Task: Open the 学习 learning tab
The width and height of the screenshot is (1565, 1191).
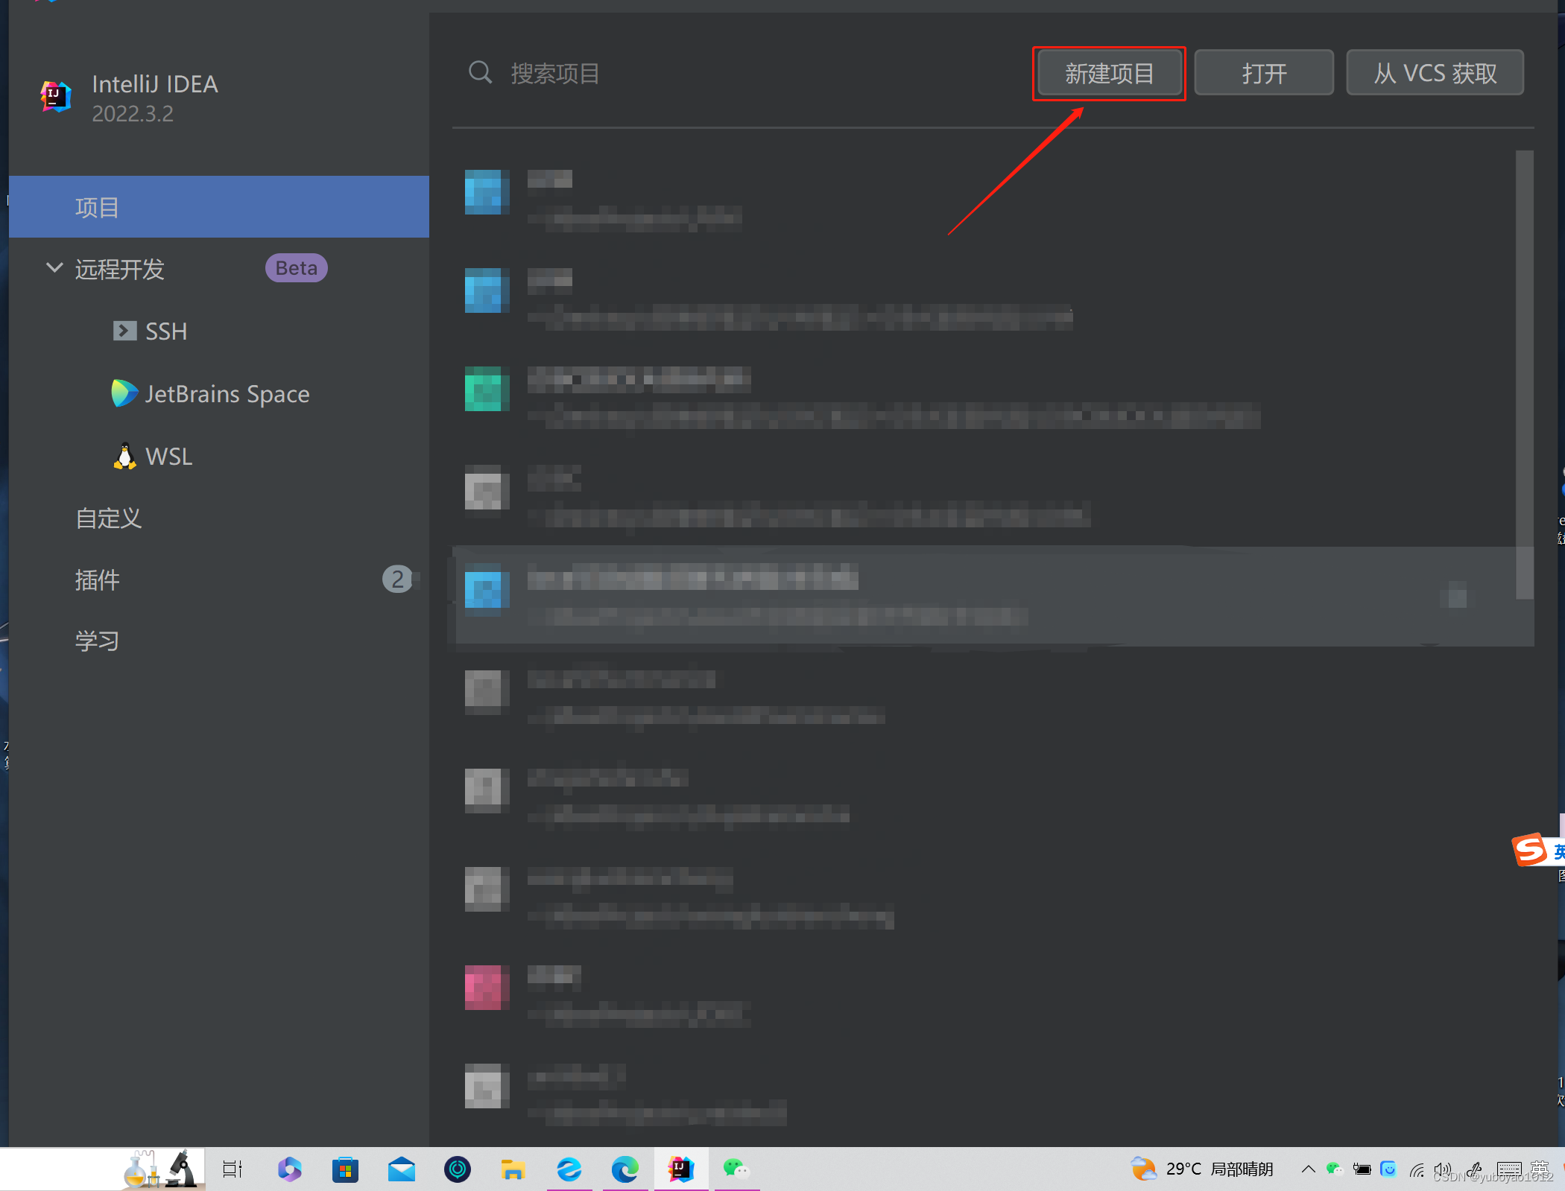Action: (x=98, y=641)
